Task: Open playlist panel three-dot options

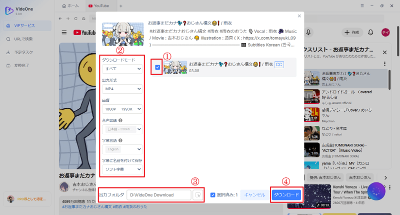Action: (384, 64)
